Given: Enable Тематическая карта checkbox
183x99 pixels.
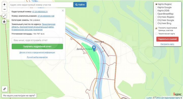Looking at the screenshot, I should pyautogui.click(x=156, y=34).
